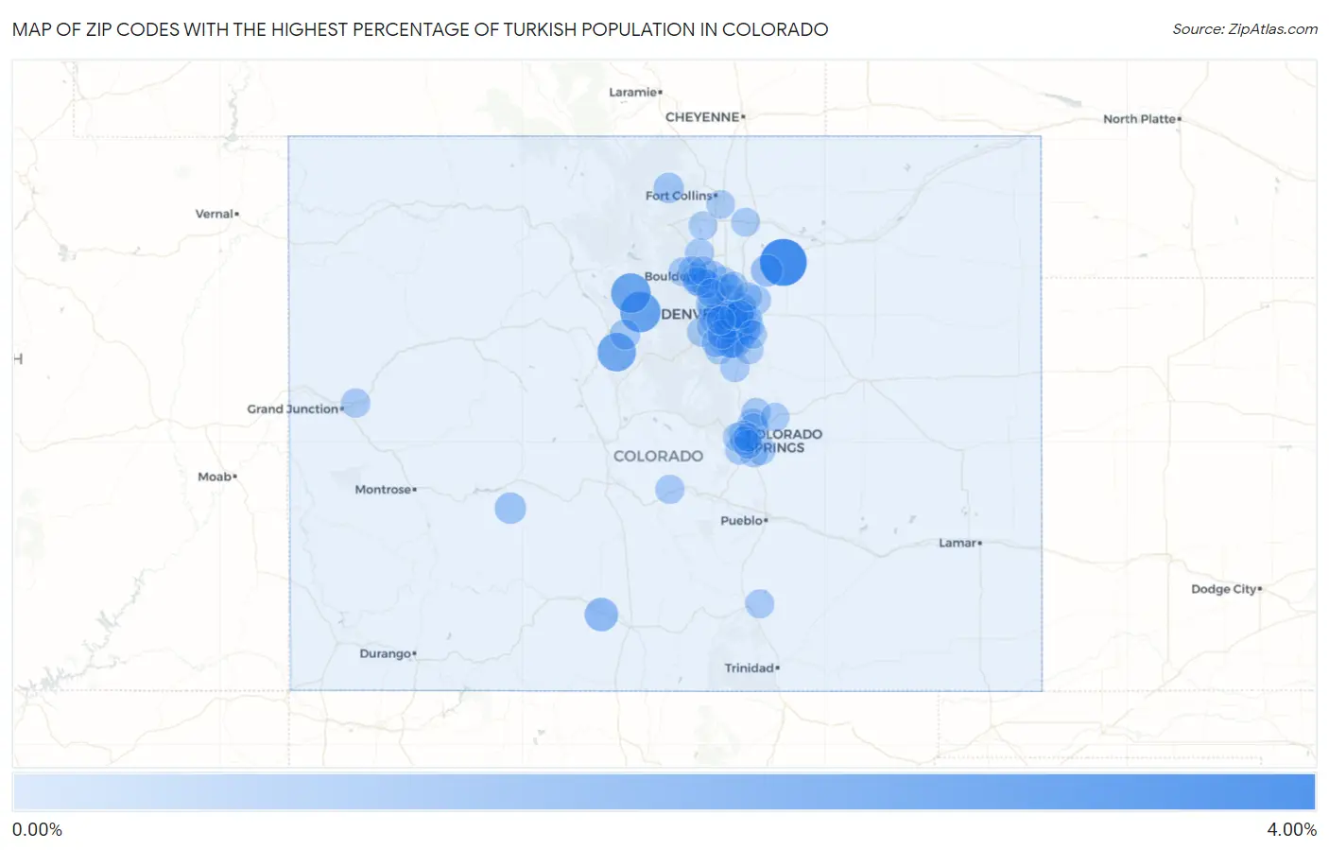Click the map title heading
Image resolution: width=1329 pixels, height=850 pixels.
pos(420,29)
